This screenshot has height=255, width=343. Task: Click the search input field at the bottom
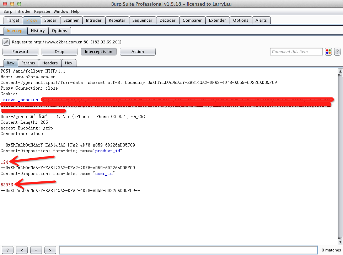pos(188,250)
